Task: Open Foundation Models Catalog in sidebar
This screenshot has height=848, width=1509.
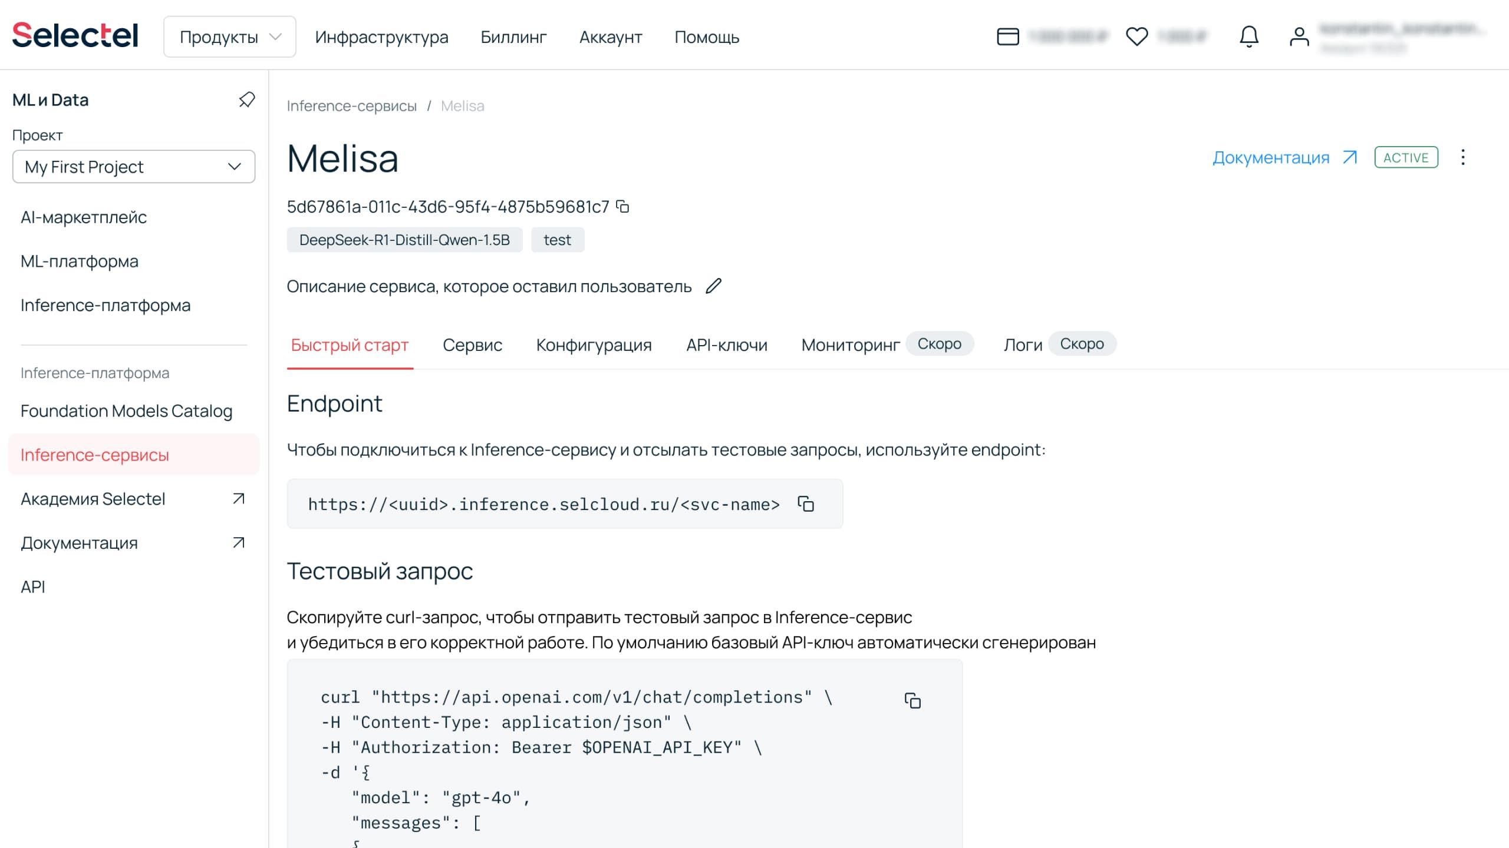Action: pyautogui.click(x=126, y=411)
